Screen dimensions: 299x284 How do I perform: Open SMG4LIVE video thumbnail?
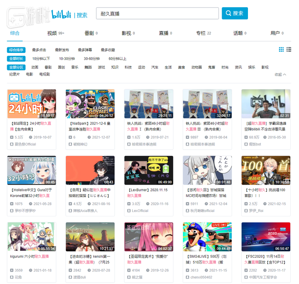[x=207, y=237]
